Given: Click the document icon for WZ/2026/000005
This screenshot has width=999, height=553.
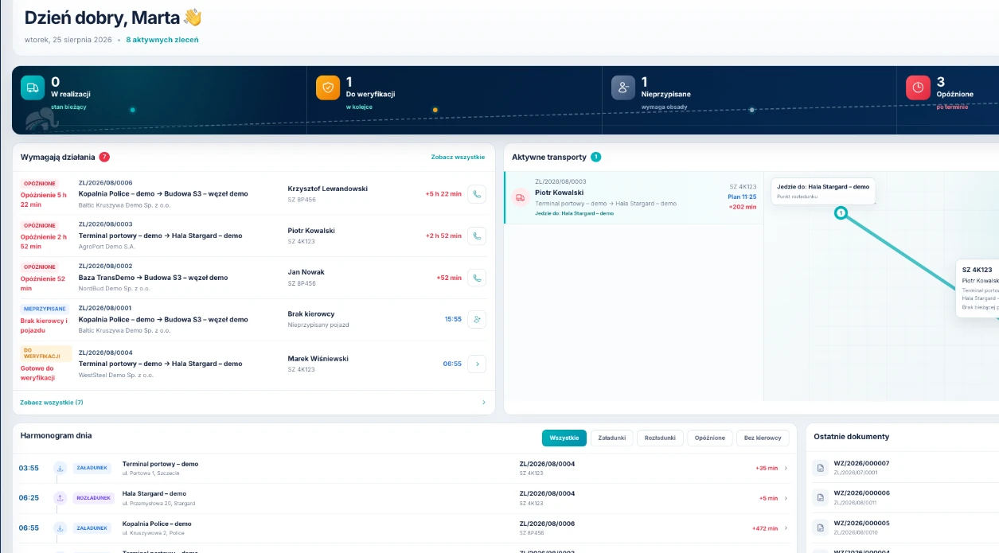Looking at the screenshot, I should [819, 528].
